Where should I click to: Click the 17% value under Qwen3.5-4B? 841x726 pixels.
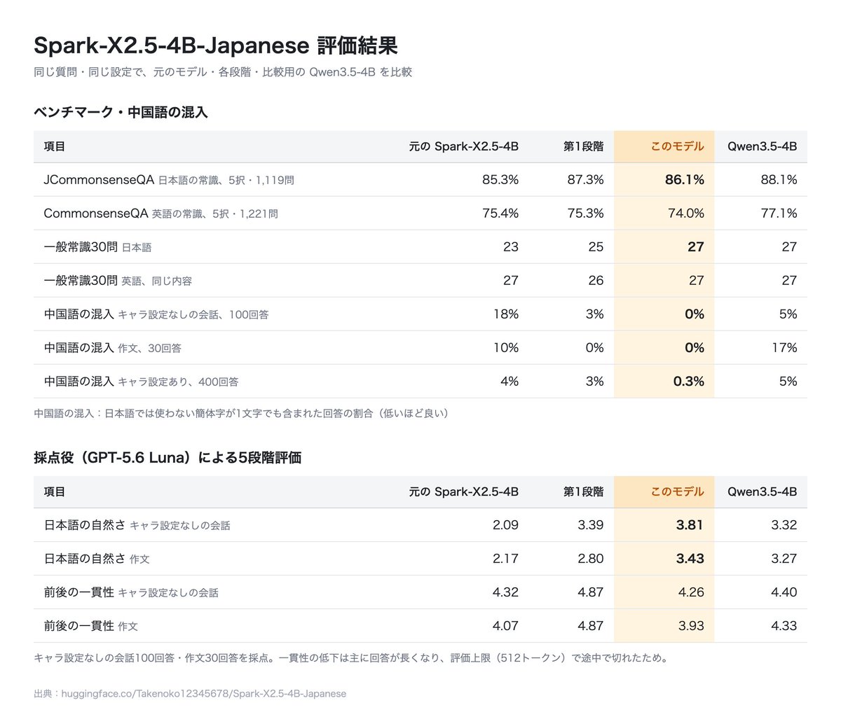[785, 348]
